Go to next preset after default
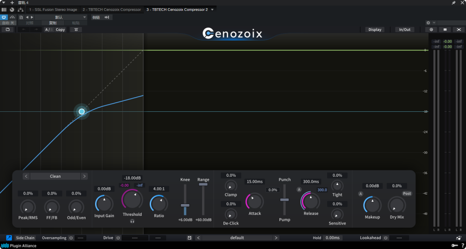This screenshot has height=249, width=466. [276, 238]
